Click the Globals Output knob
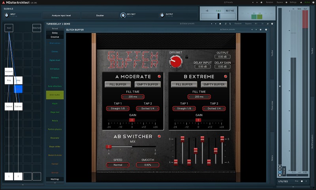 162,15
